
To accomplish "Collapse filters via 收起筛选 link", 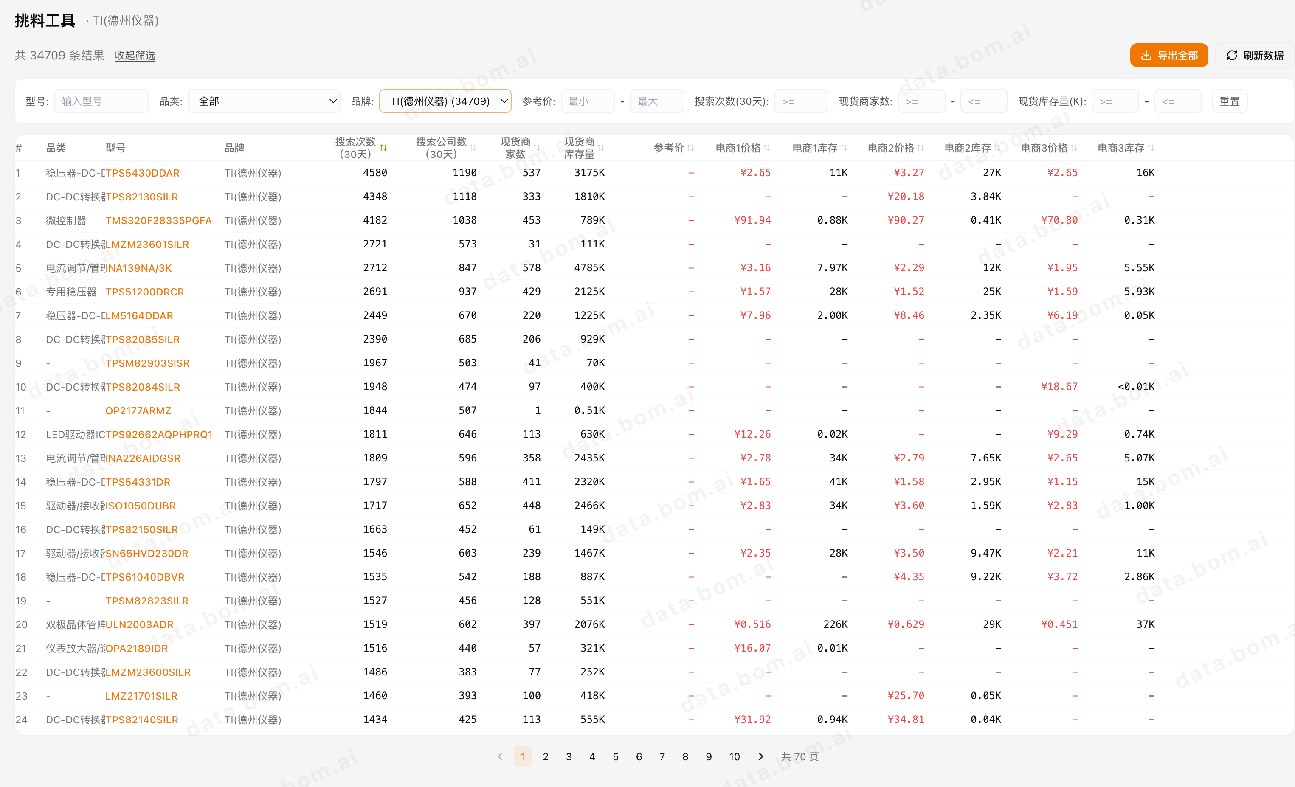I will click(135, 55).
